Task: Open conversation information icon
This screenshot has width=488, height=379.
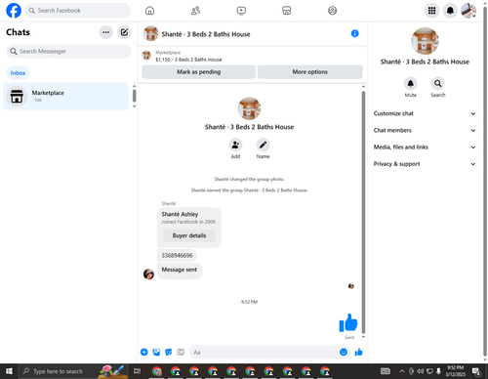Action: coord(354,33)
